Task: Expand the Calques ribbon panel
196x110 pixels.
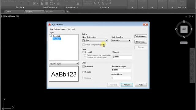Action: point(105,7)
